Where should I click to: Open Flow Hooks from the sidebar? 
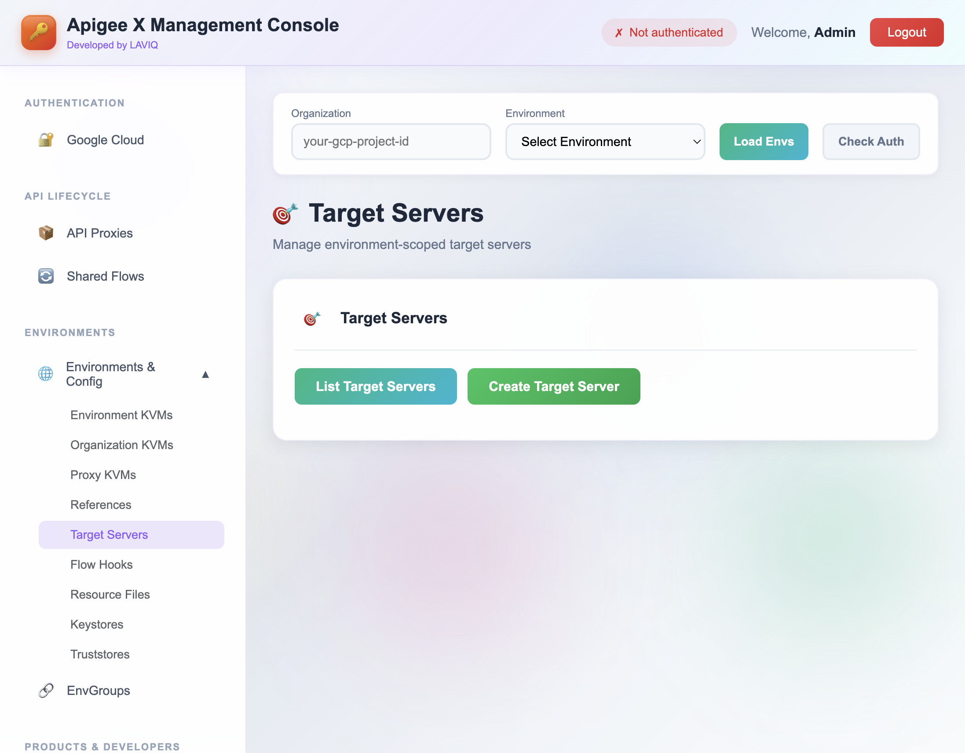click(x=101, y=564)
